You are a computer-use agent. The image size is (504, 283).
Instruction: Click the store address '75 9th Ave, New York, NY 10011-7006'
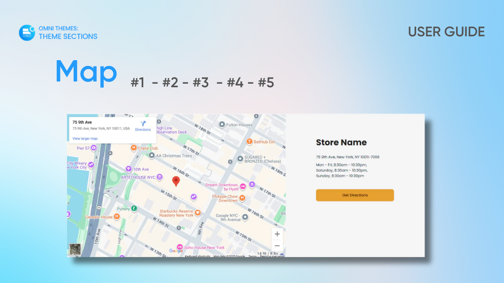347,157
